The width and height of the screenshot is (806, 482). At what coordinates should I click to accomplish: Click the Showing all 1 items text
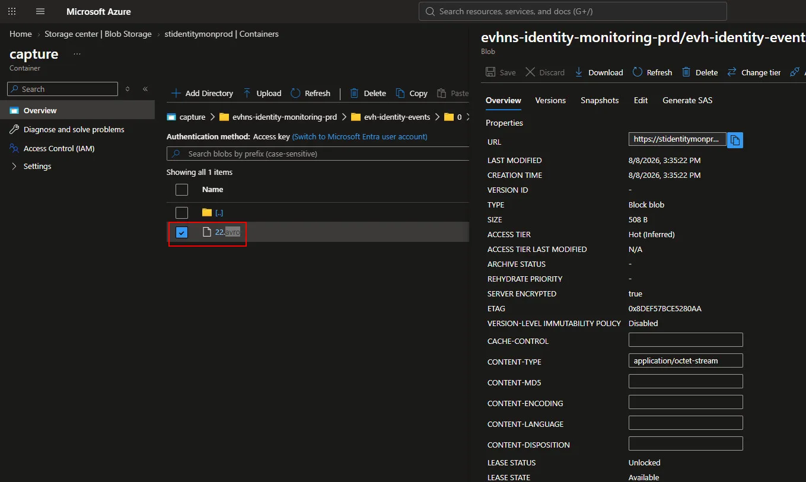(x=199, y=172)
